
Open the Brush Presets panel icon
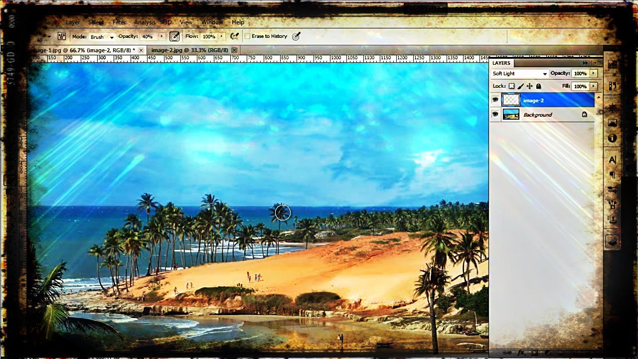(612, 190)
